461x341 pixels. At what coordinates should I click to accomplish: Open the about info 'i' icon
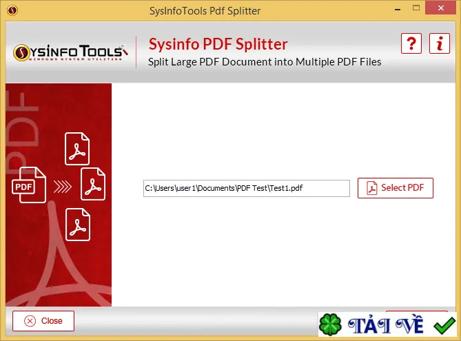[440, 43]
